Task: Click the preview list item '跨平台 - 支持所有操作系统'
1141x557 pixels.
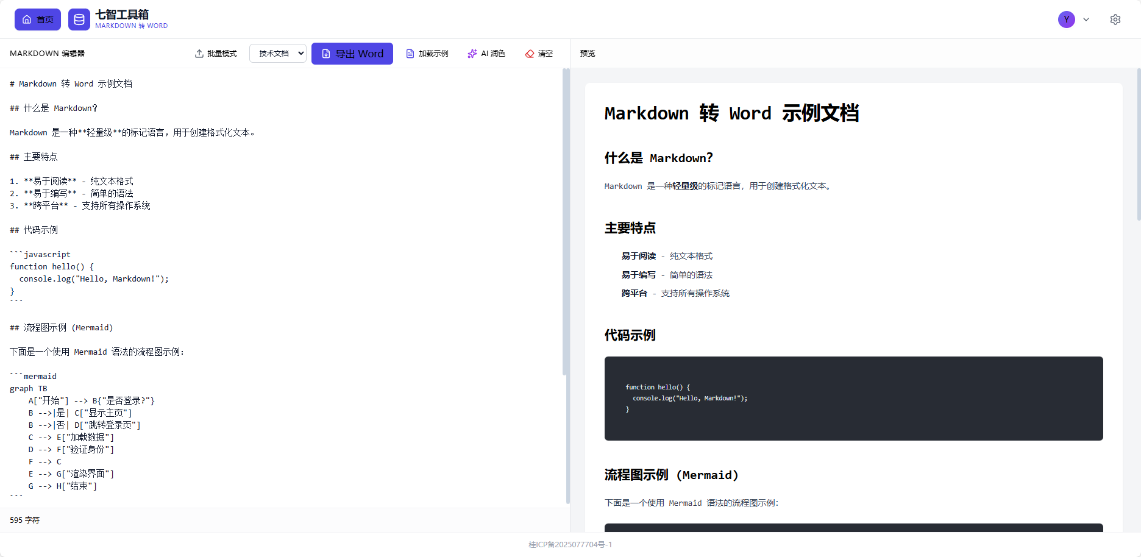Action: [x=675, y=293]
